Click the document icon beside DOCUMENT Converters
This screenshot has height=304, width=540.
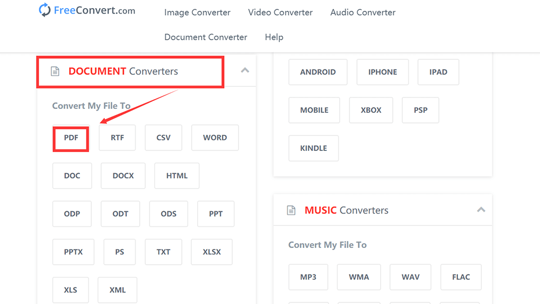pyautogui.click(x=55, y=72)
